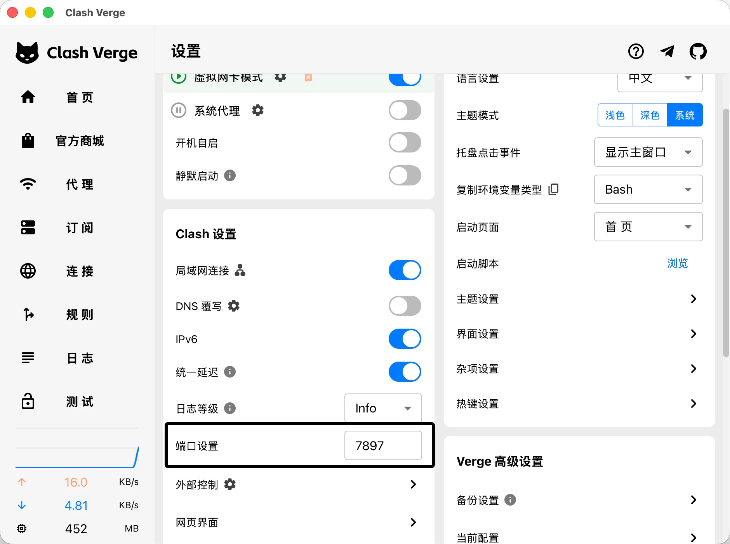Open the 杂项设置 row
Screen dimensions: 730x544
[579, 369]
